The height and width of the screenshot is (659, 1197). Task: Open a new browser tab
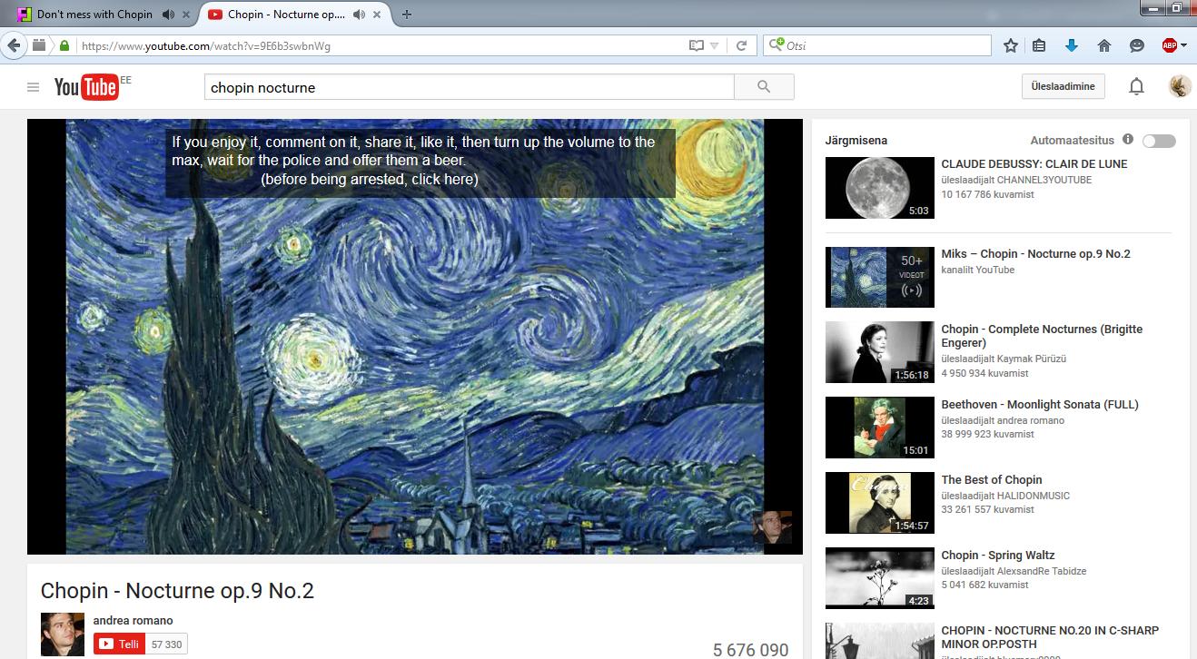point(406,15)
